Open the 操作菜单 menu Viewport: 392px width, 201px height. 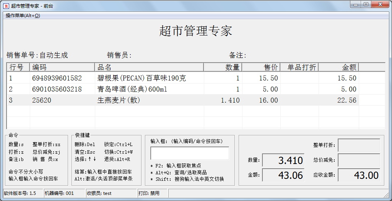tap(23, 16)
